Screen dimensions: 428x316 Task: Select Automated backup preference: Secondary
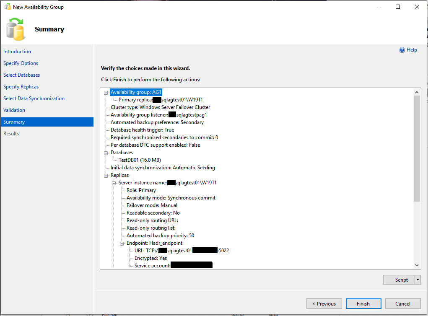[157, 122]
